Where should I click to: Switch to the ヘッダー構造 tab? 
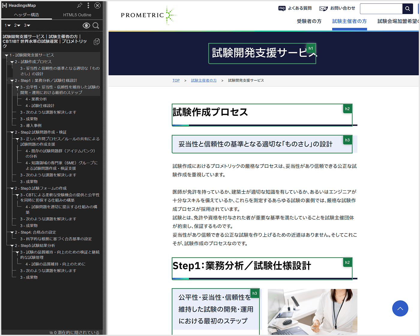[x=26, y=15]
